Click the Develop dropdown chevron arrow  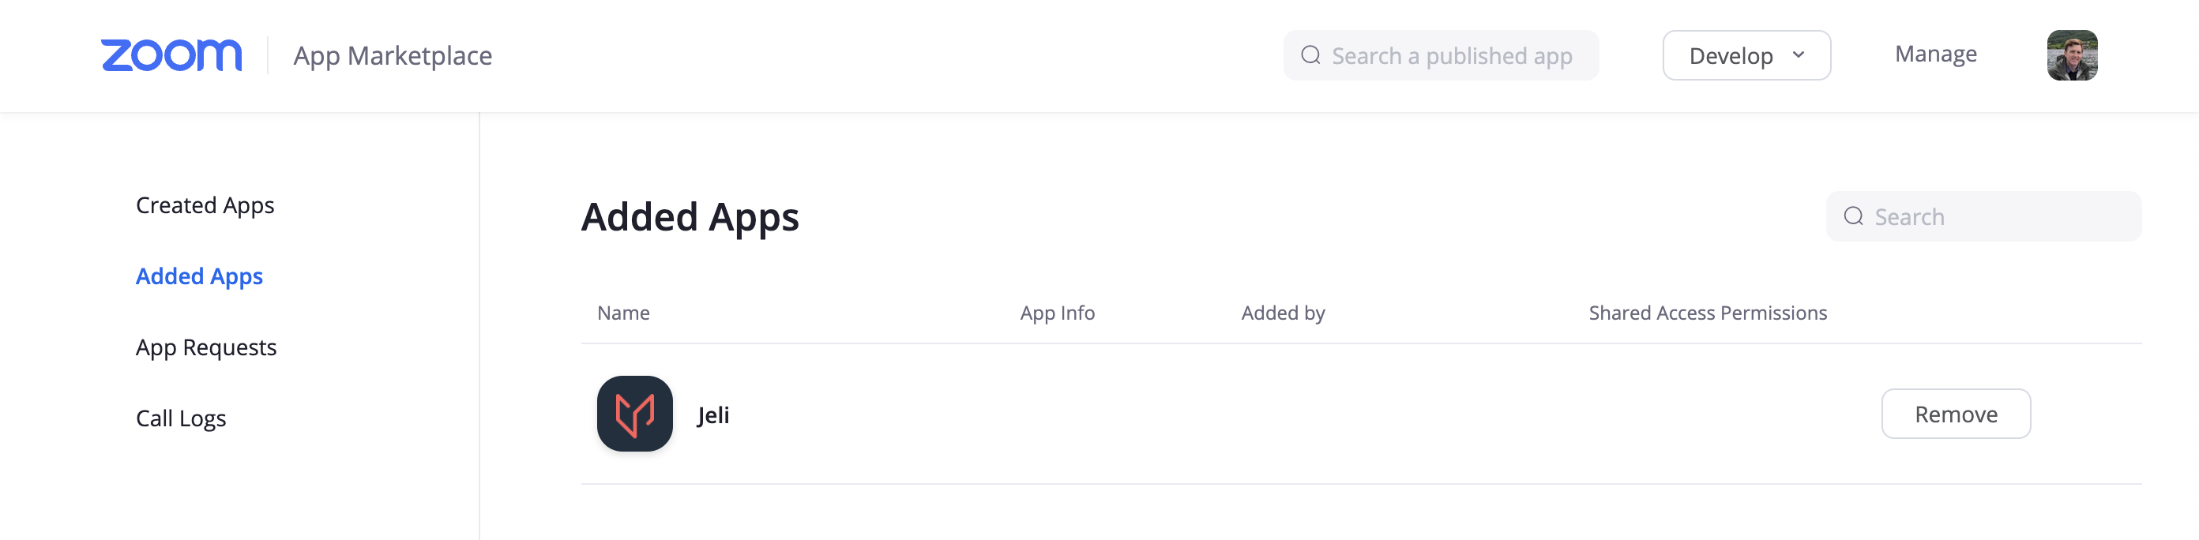[1799, 54]
